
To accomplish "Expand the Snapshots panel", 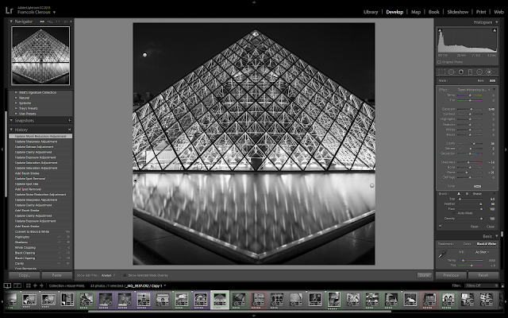I will pos(11,120).
